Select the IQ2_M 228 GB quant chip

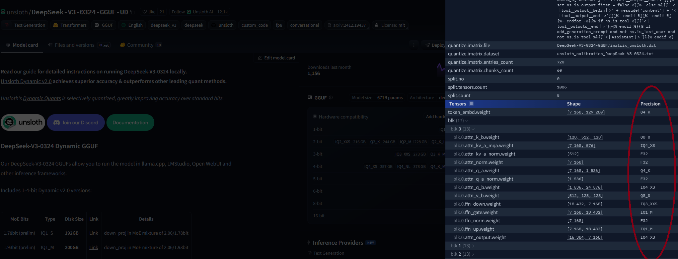pos(413,142)
